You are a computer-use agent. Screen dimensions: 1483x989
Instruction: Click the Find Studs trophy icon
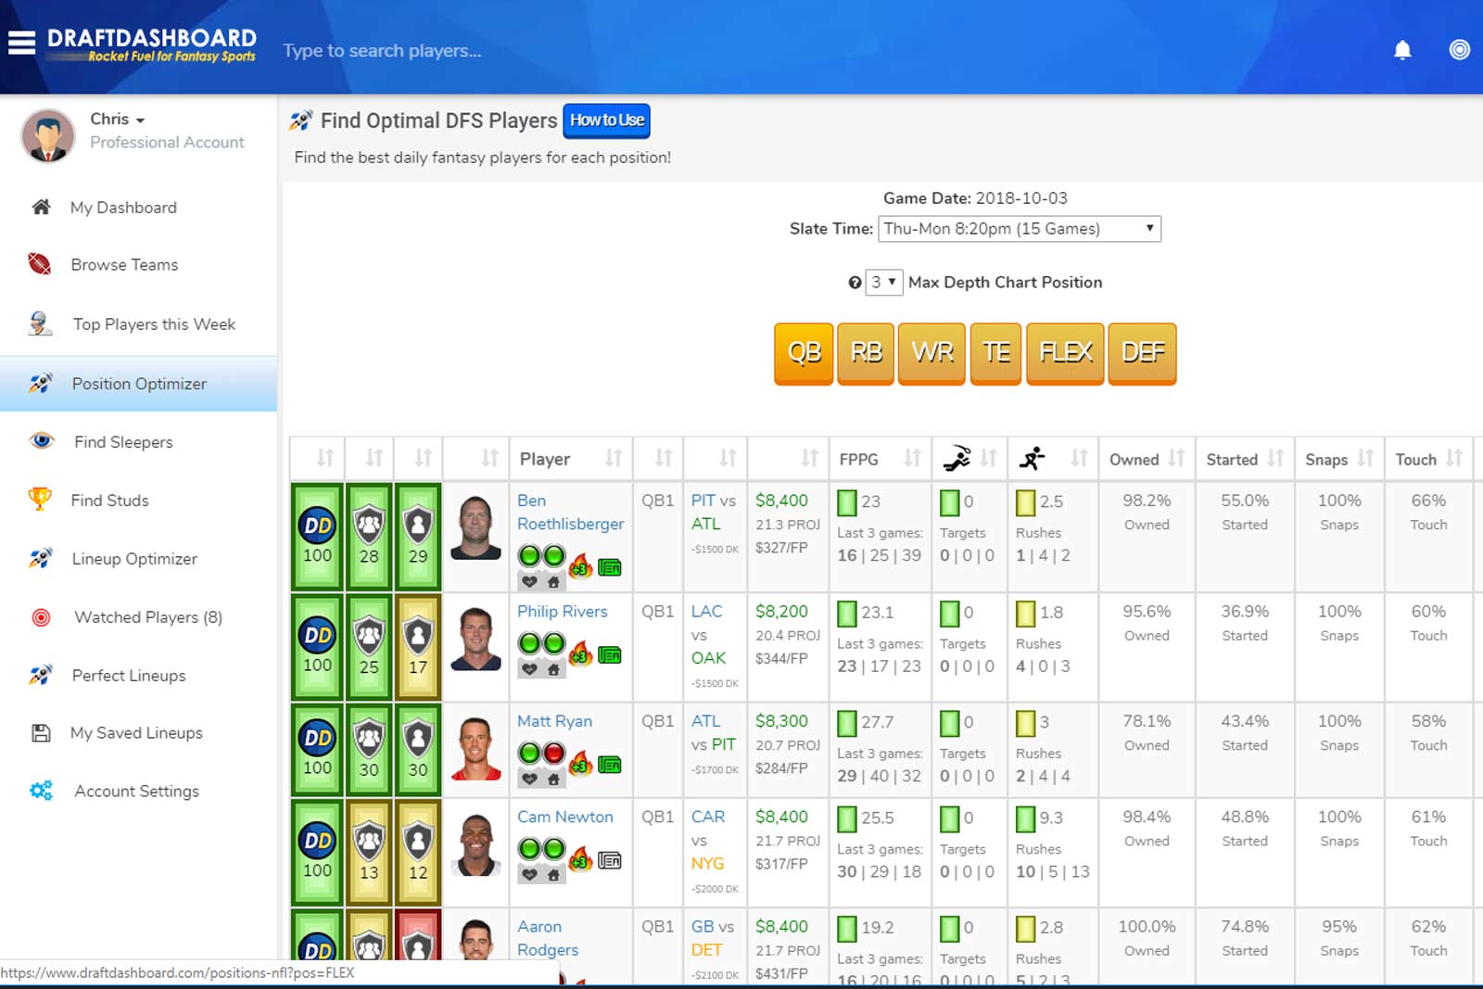[40, 500]
